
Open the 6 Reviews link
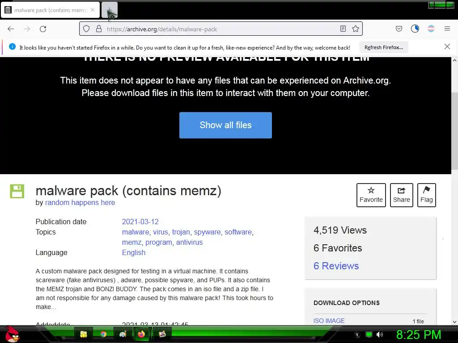[x=336, y=266]
